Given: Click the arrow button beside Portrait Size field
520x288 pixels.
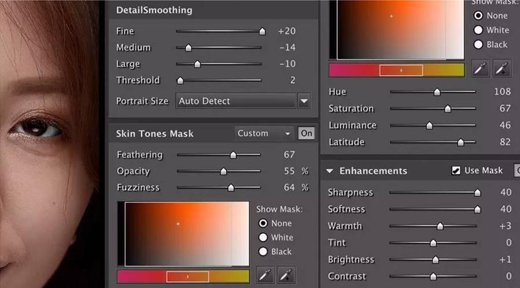Looking at the screenshot, I should [x=304, y=101].
